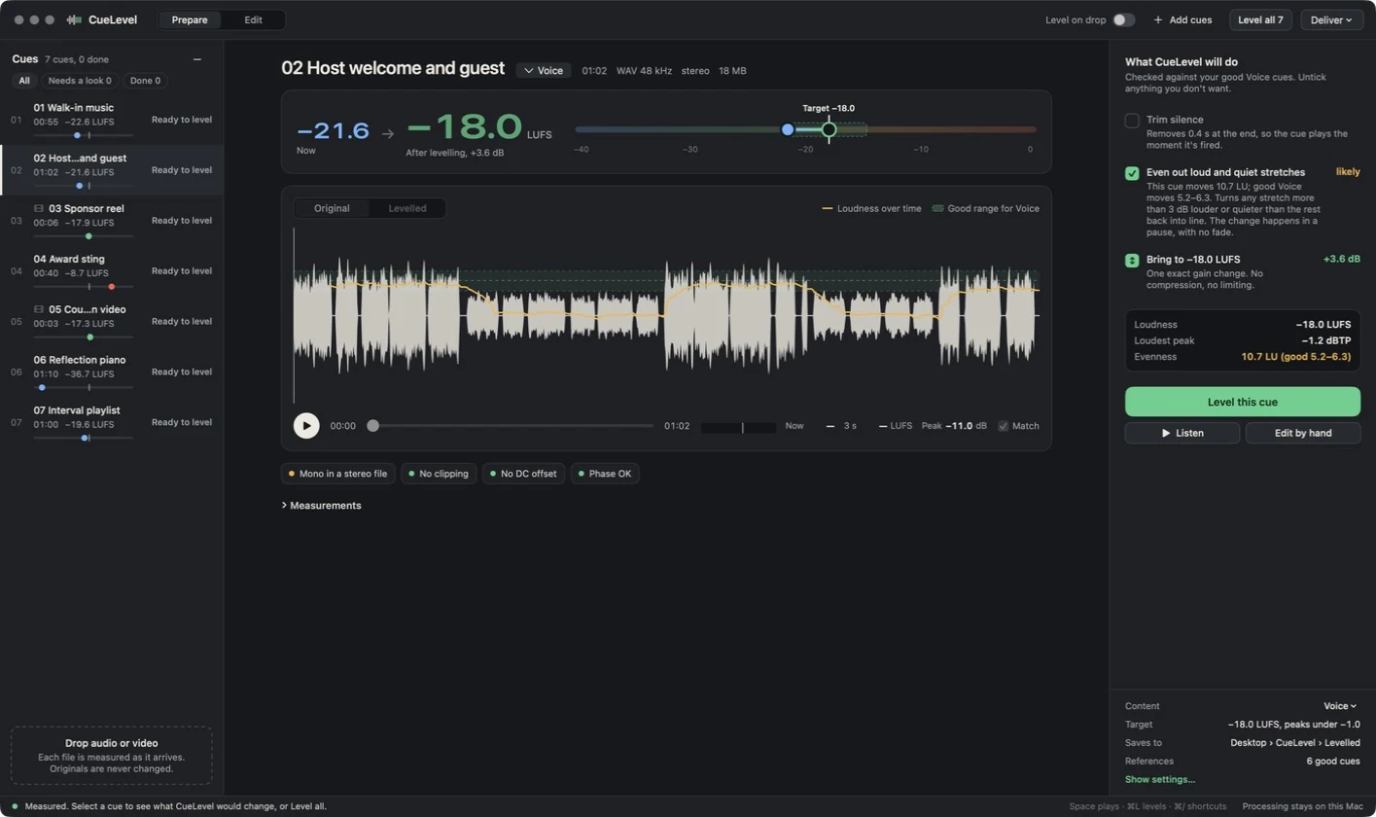Show the Original waveform view
The height and width of the screenshot is (817, 1376).
click(332, 208)
